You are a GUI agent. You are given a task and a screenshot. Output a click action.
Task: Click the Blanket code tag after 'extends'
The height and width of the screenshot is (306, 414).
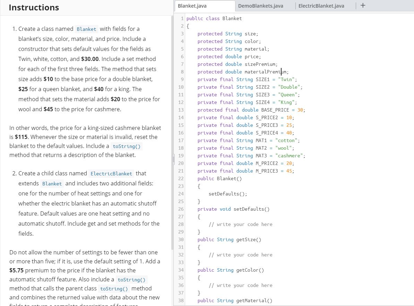52,184
